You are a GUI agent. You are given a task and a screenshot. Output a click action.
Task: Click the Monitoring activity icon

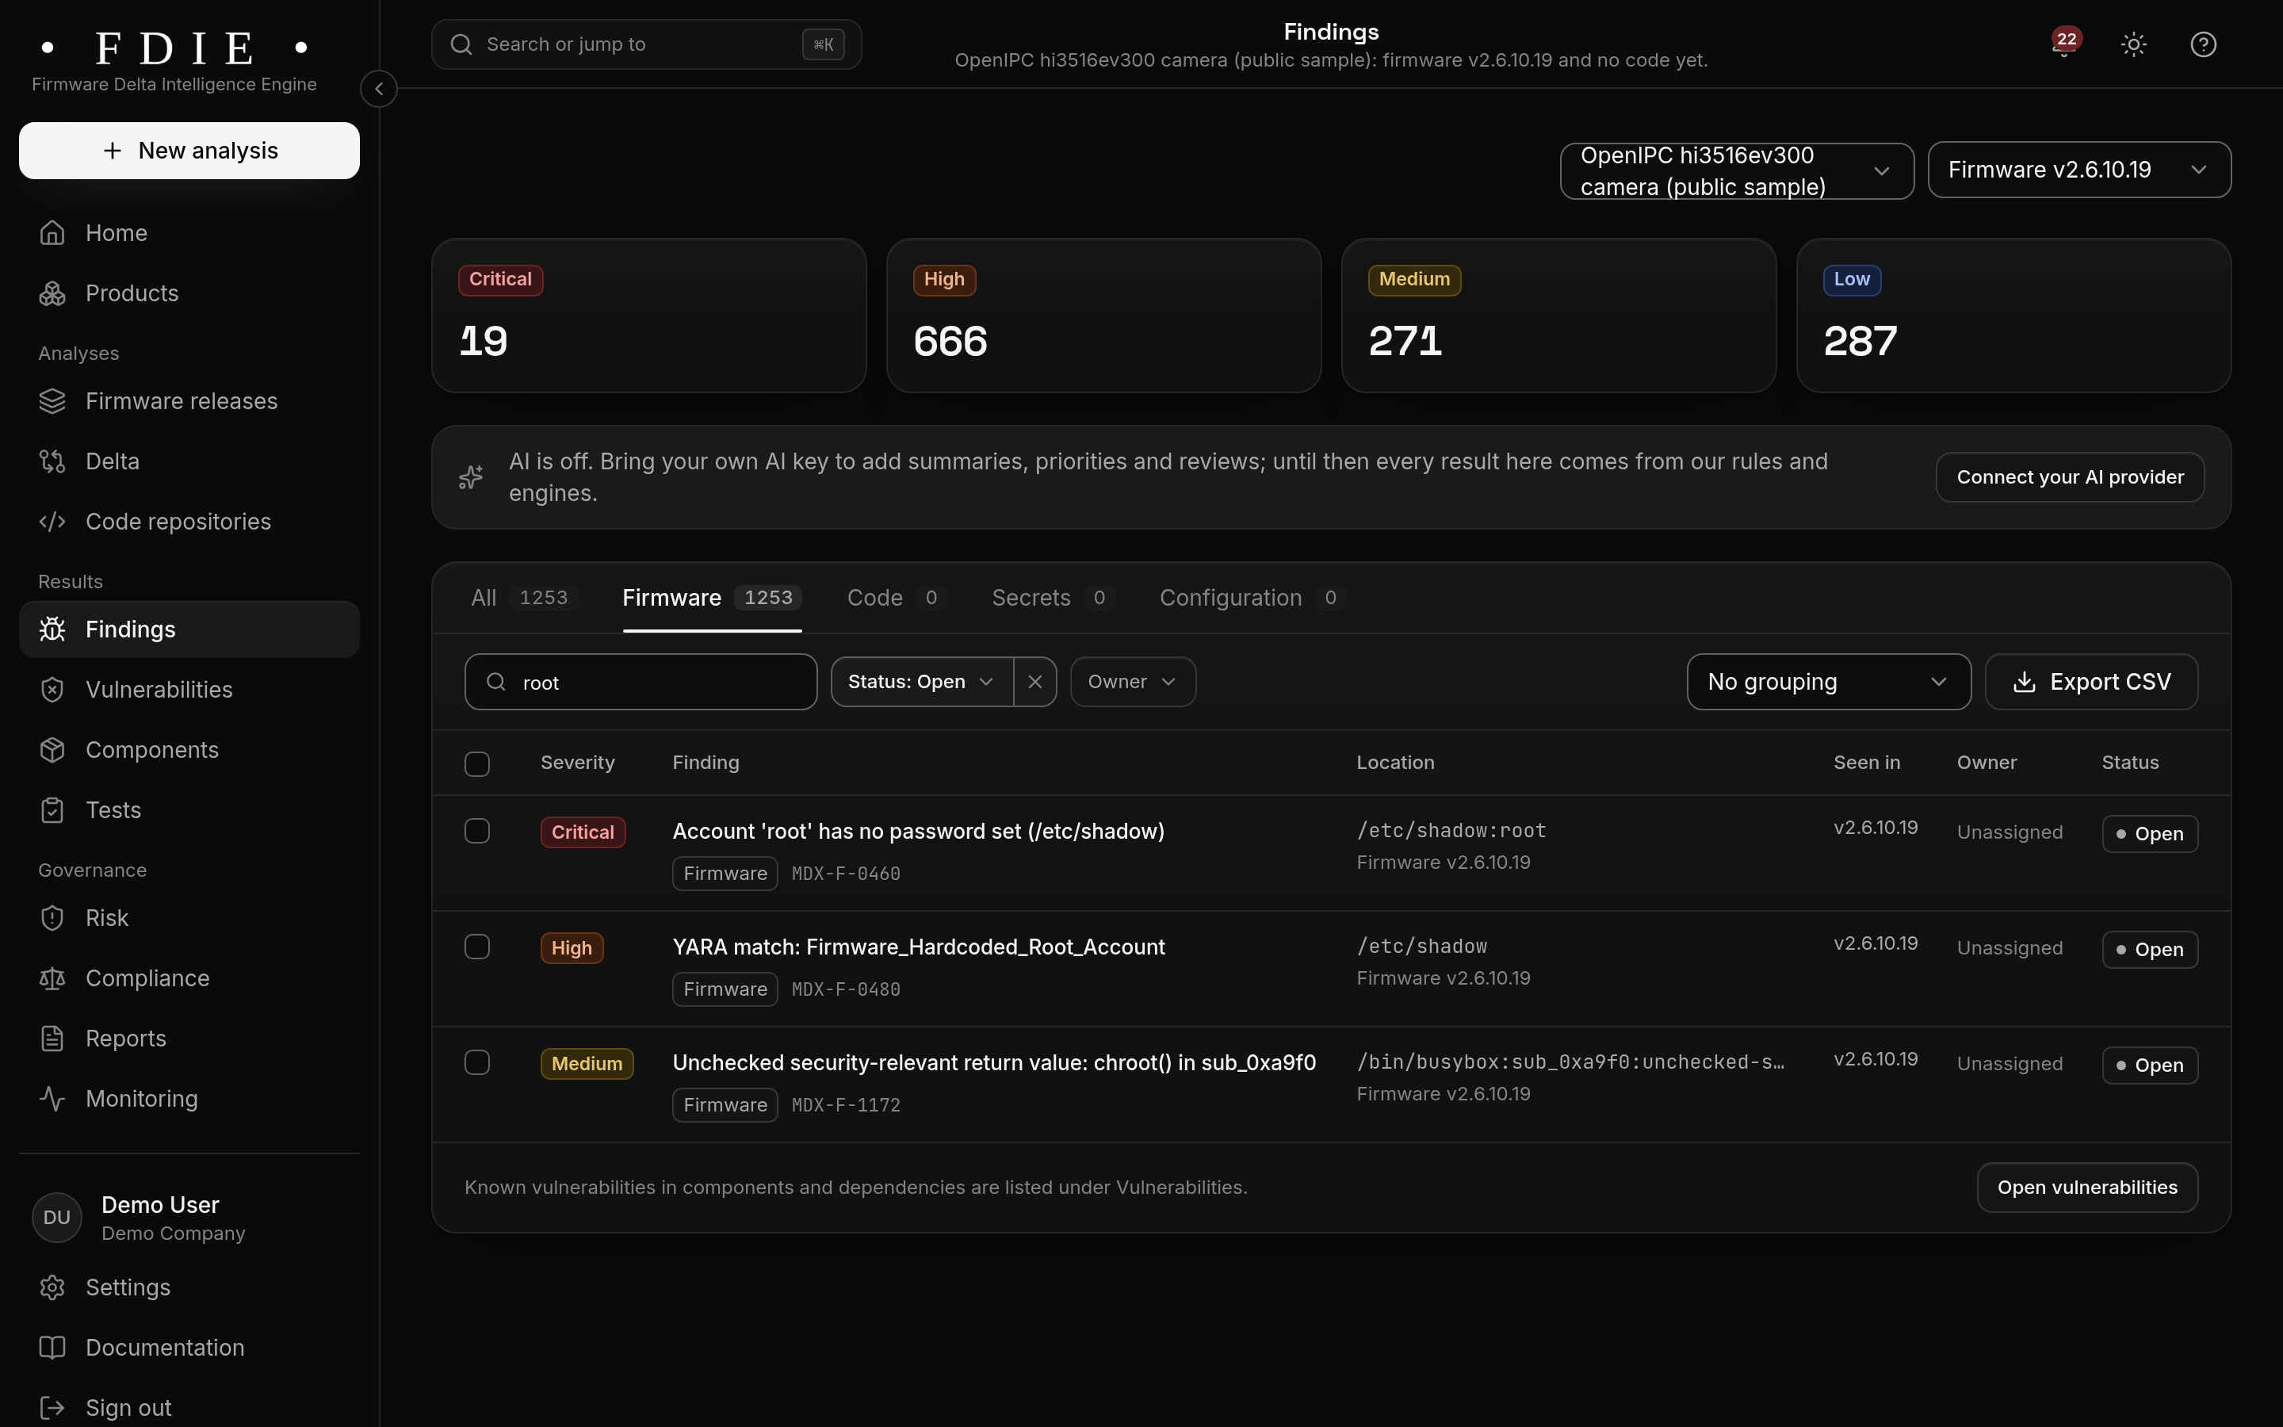53,1100
